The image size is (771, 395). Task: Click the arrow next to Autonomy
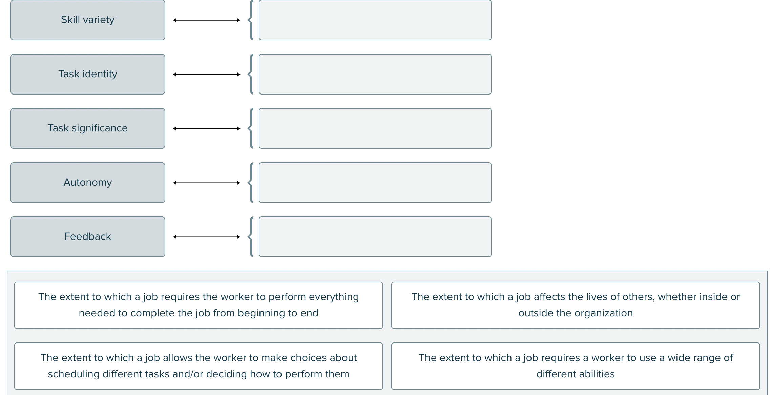pyautogui.click(x=206, y=182)
